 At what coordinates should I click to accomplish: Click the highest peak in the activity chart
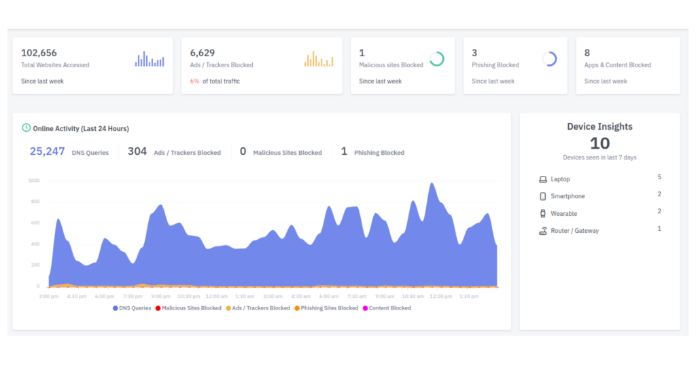431,185
